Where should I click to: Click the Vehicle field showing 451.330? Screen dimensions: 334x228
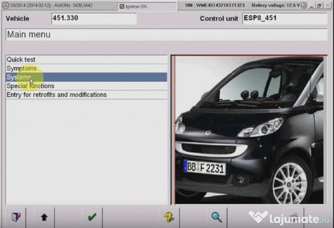94,18
